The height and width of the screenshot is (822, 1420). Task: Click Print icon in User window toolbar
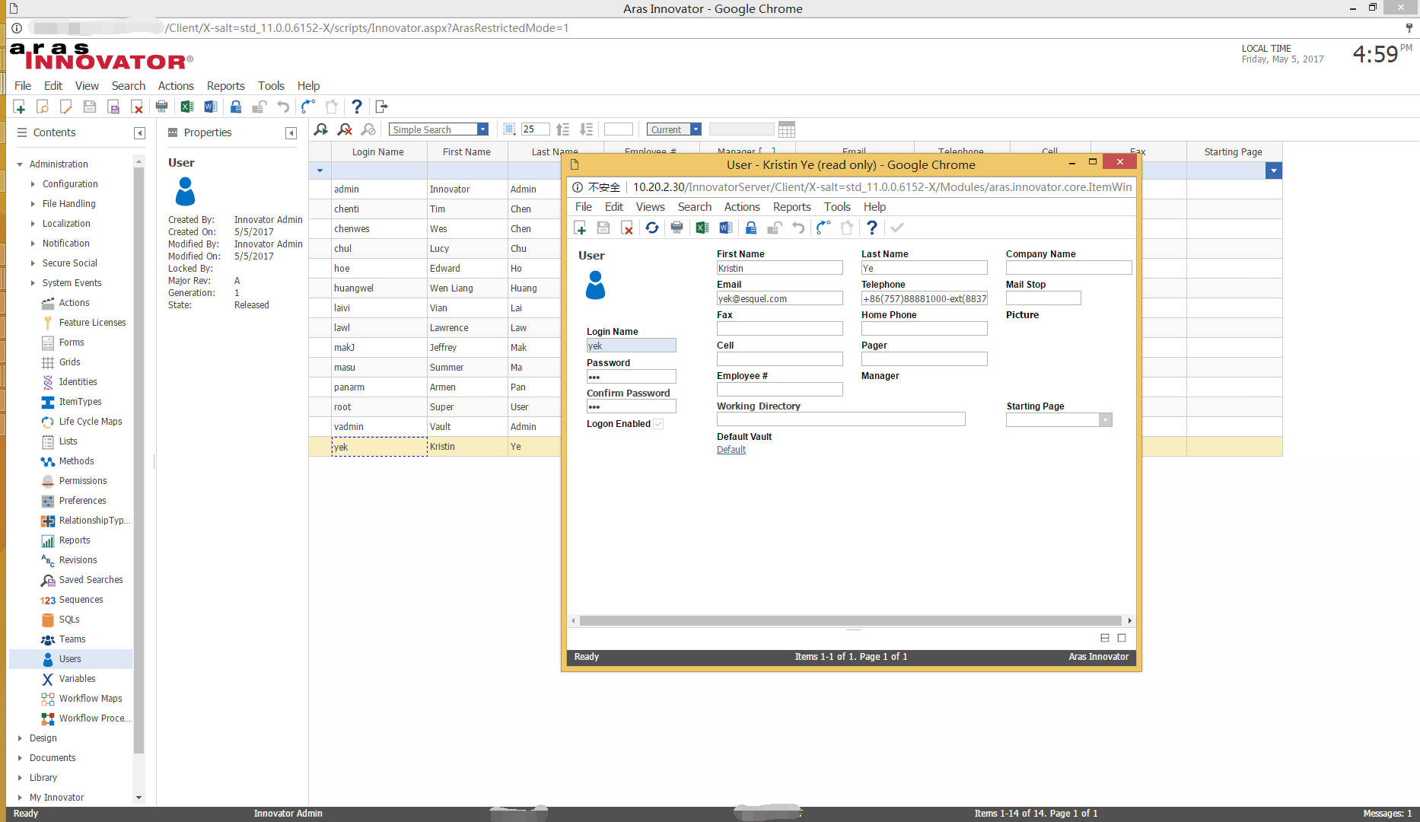677,228
